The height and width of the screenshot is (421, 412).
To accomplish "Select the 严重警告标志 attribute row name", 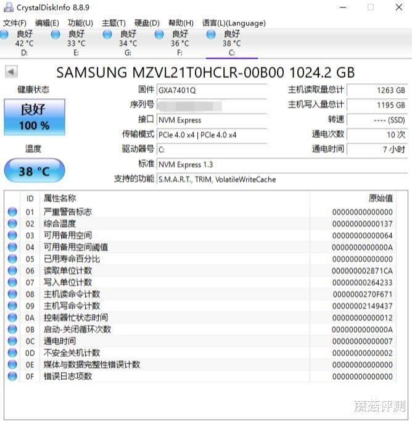I will click(68, 212).
